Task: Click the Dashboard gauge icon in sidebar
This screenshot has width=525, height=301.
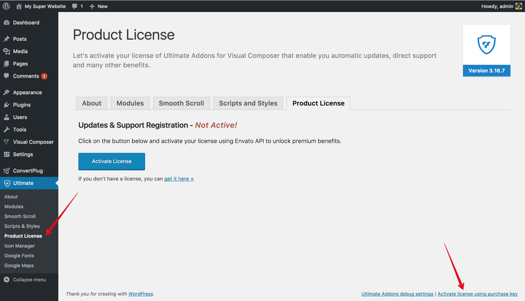Action: point(7,23)
